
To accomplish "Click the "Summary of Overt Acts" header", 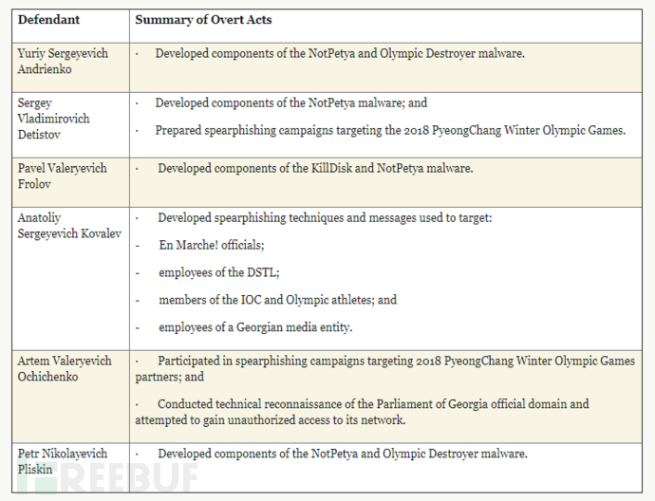I will pos(199,19).
